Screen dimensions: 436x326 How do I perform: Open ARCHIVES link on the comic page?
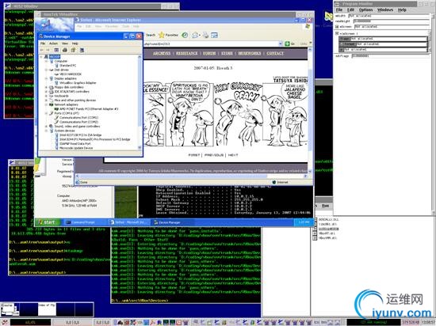click(162, 53)
